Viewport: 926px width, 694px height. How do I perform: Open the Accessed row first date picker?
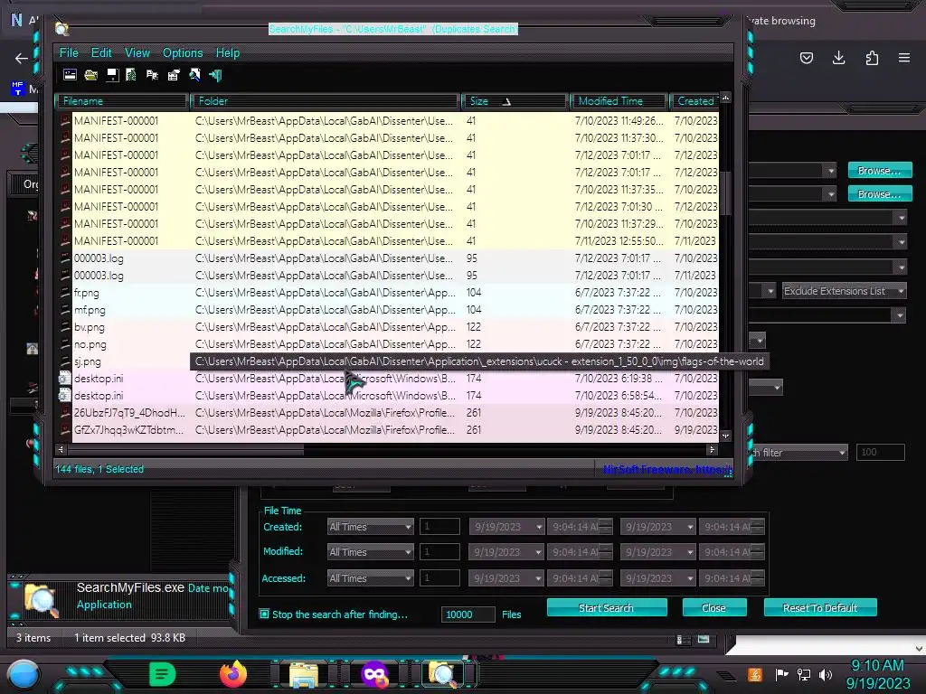506,578
